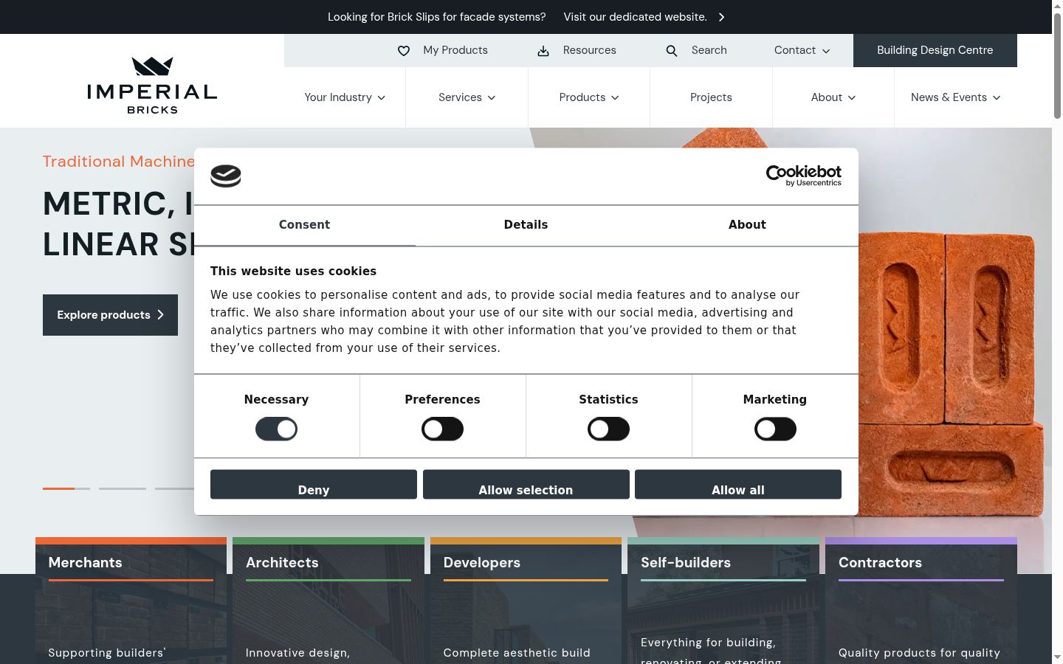
Task: Open the My Products link
Action: coord(455,50)
